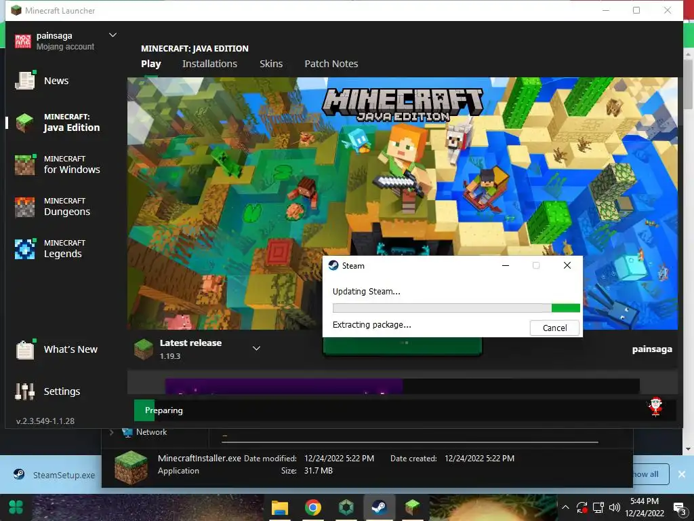Click the Minecraft Java Edition banner image
The width and height of the screenshot is (694, 521).
click(403, 204)
